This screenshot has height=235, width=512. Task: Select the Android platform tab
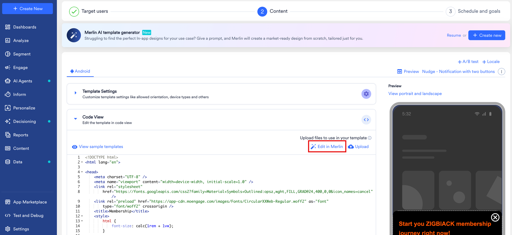pyautogui.click(x=80, y=71)
